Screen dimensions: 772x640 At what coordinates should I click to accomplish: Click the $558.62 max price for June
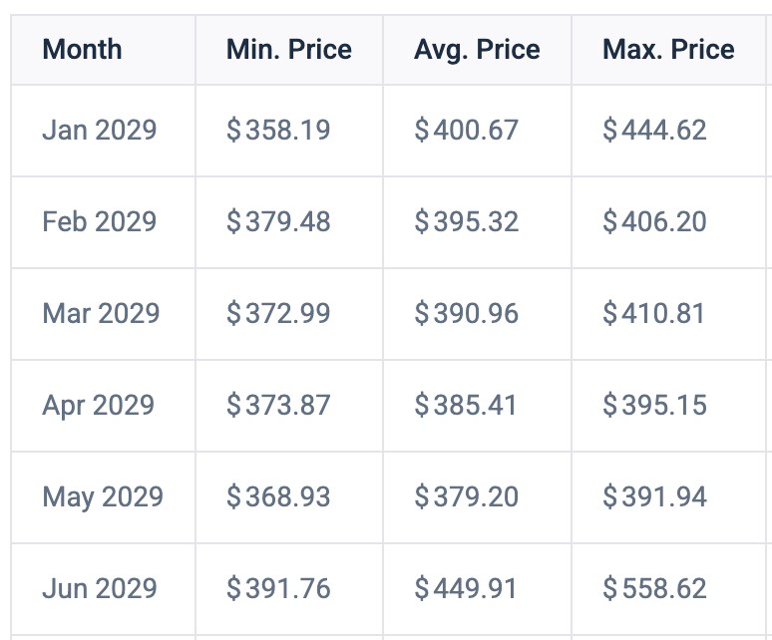655,588
